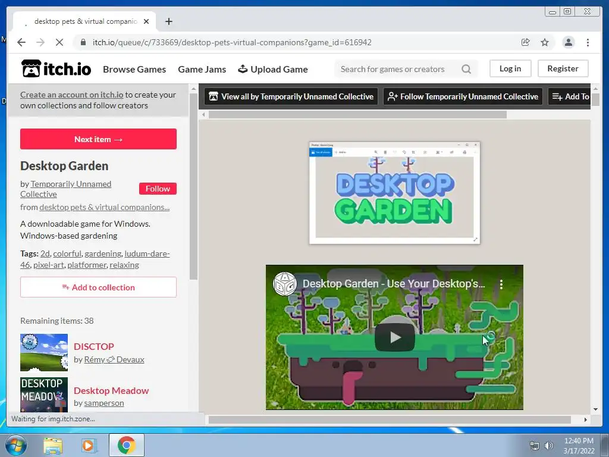This screenshot has height=457, width=609.
Task: Click sidebar vertical scrollbar thumb
Action: click(x=193, y=186)
